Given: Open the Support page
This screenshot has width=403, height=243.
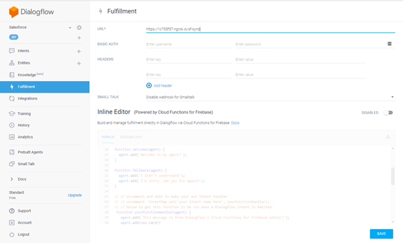Looking at the screenshot, I should click(24, 211).
